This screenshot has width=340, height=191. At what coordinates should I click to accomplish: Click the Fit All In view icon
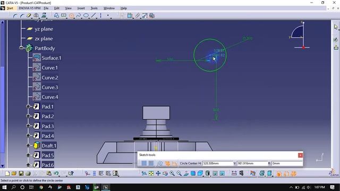pos(151,173)
